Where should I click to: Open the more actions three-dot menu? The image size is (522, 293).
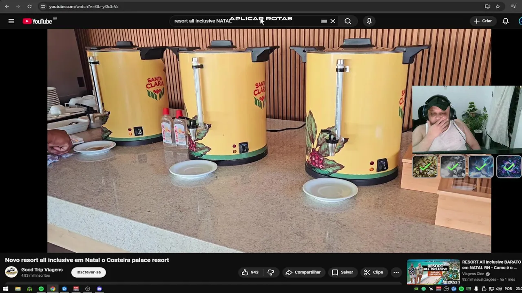click(396, 272)
